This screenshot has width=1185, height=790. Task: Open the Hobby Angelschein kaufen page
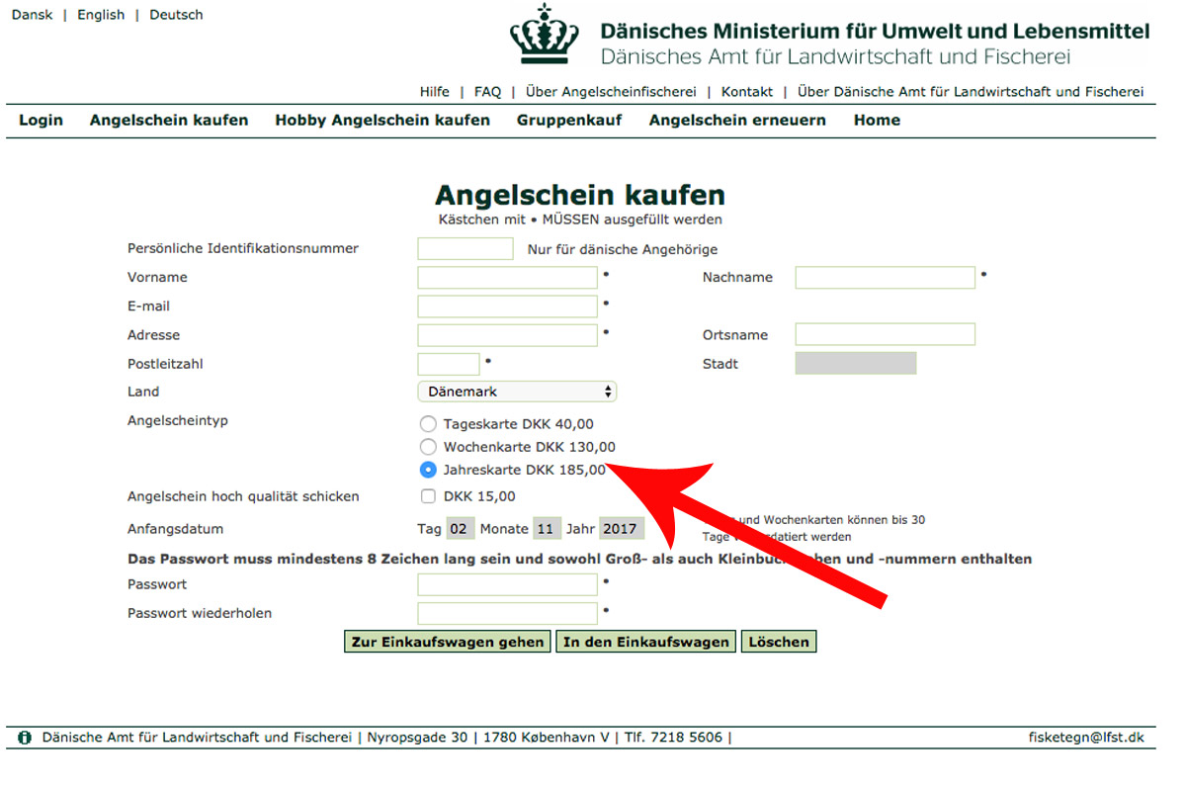point(382,120)
